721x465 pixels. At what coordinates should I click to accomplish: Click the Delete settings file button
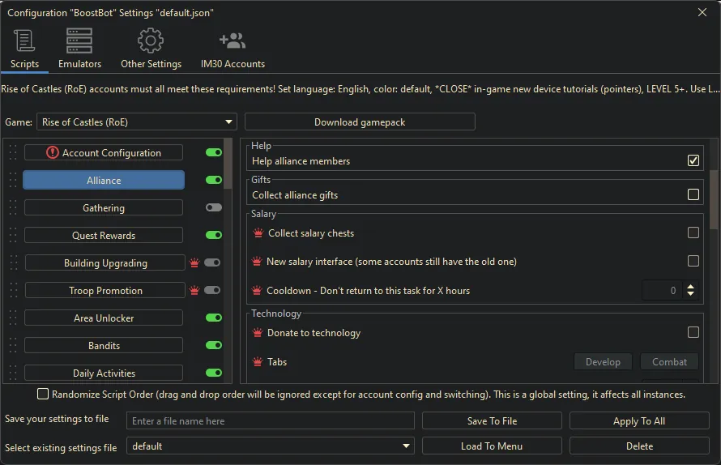pyautogui.click(x=639, y=446)
